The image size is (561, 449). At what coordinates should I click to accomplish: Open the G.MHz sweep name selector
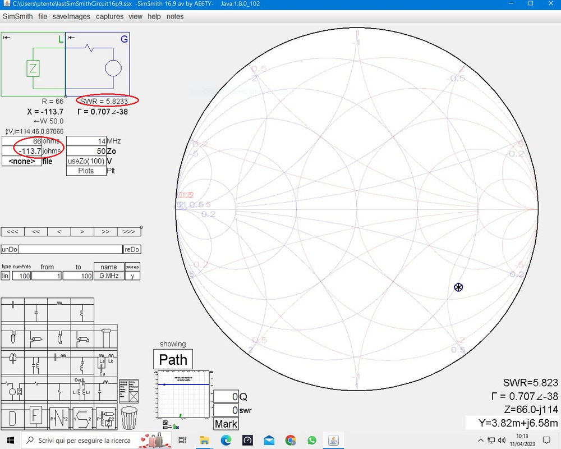click(x=109, y=276)
